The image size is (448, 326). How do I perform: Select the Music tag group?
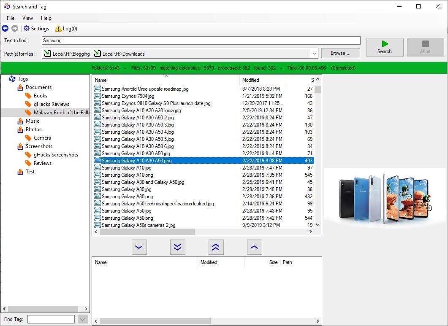(32, 121)
